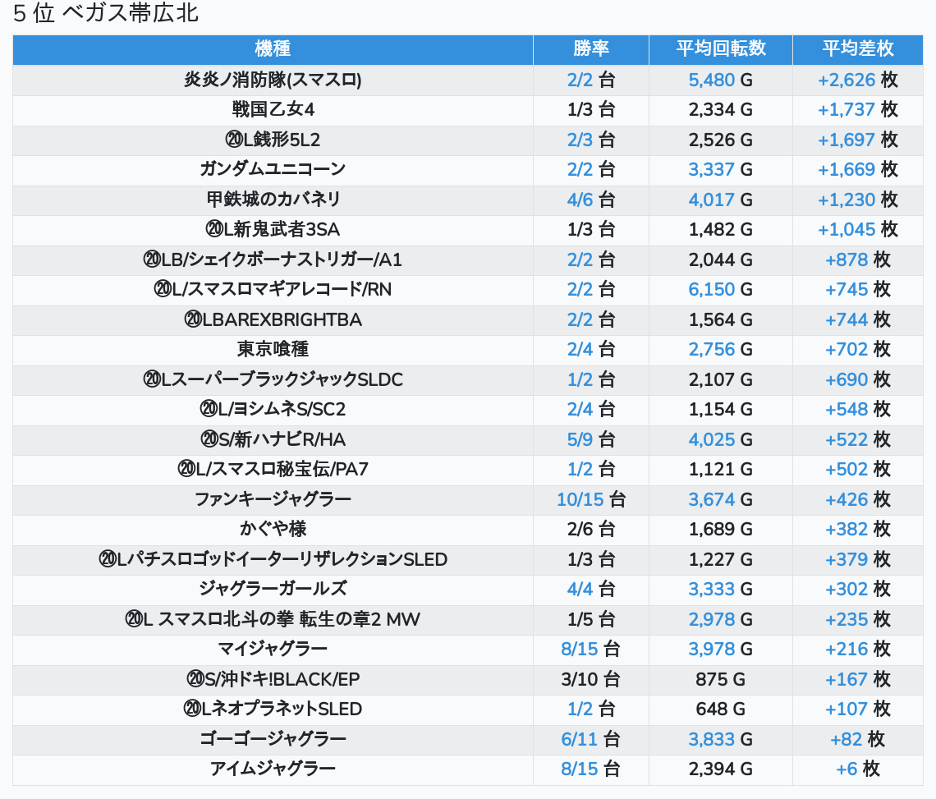Click the ファンキージャグラー row name

[273, 498]
